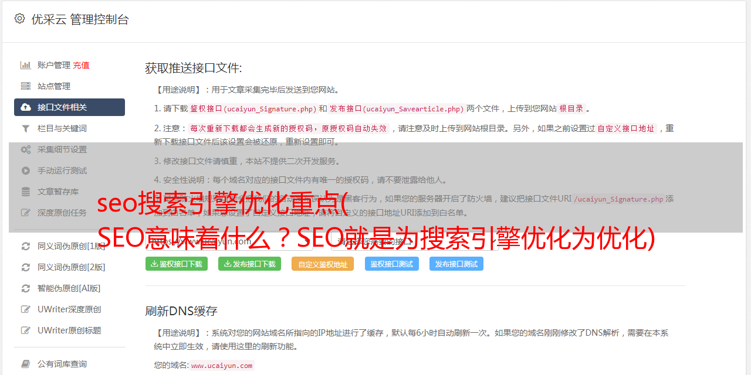
Task: Click the highlighted 根目录 text
Action: tap(571, 108)
